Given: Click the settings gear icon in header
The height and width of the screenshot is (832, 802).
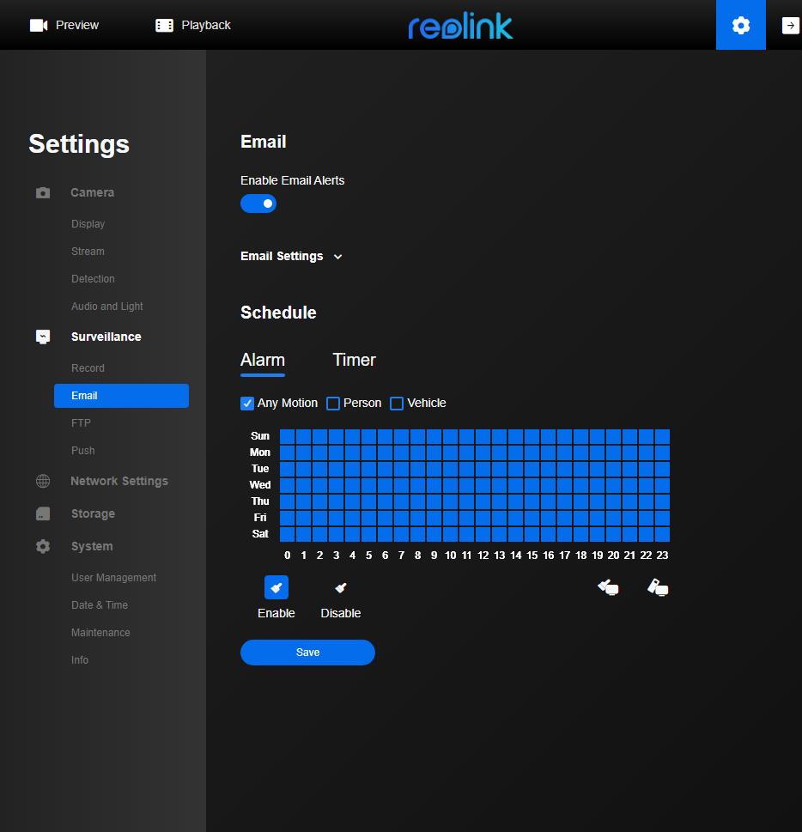Looking at the screenshot, I should coord(740,26).
